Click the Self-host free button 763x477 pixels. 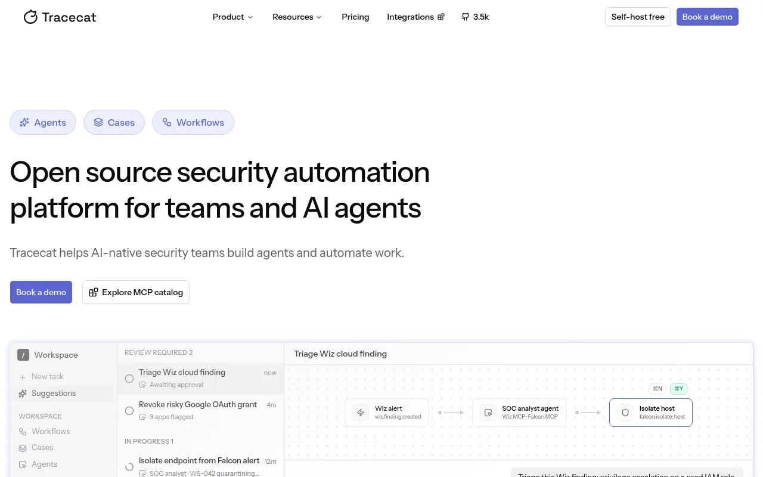pyautogui.click(x=638, y=17)
